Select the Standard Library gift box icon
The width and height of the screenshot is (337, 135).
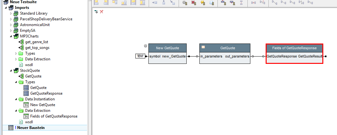tap(16, 13)
